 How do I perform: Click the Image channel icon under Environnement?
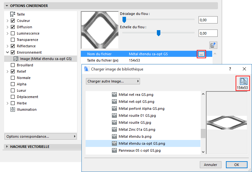click(16, 59)
